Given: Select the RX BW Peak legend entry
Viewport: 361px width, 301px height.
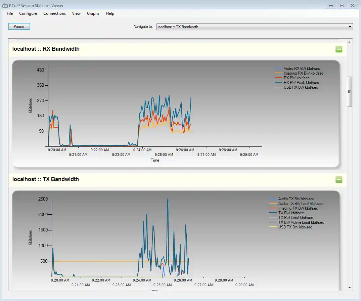Looking at the screenshot, I should (301, 83).
